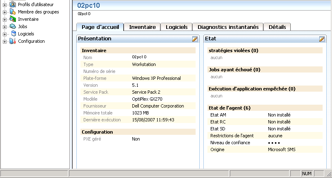This screenshot has width=332, height=178.
Task: Click the edit icon in Etat panel
Action: coord(322,39)
